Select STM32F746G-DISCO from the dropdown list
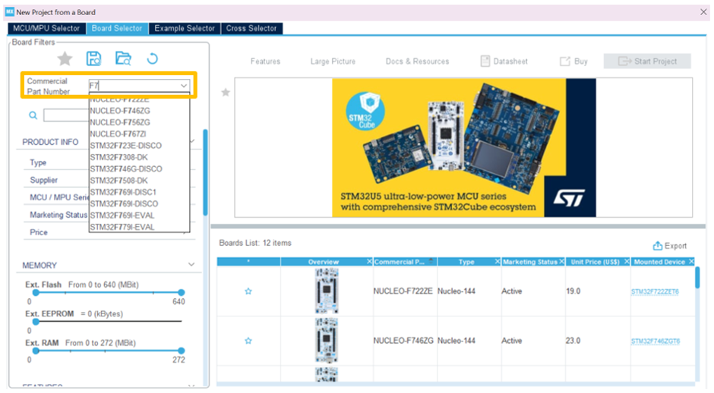Image resolution: width=714 pixels, height=393 pixels. pyautogui.click(x=125, y=168)
